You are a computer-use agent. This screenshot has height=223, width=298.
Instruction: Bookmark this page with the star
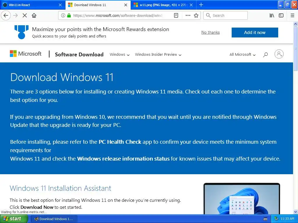coord(196,15)
